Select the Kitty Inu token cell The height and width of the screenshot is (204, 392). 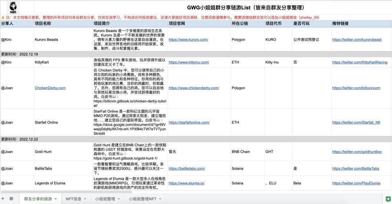click(278, 62)
